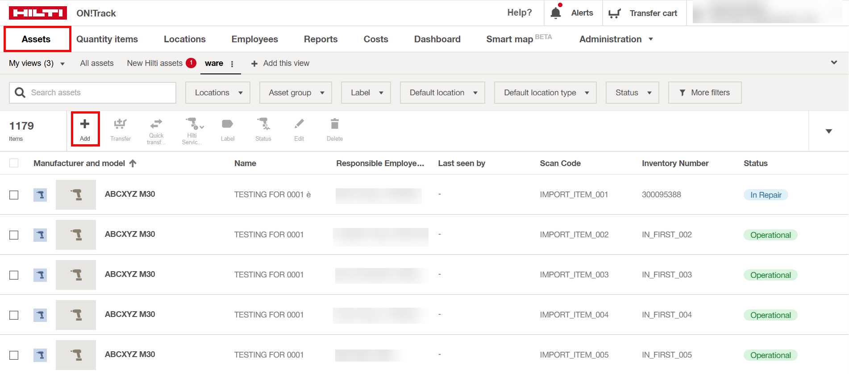This screenshot has height=374, width=849.
Task: Open the Smart map BETA tab
Action: tap(519, 39)
